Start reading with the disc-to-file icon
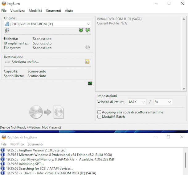 [x=47, y=112]
